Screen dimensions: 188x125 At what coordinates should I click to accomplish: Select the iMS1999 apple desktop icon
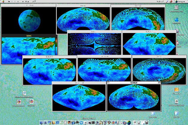pos(176,20)
